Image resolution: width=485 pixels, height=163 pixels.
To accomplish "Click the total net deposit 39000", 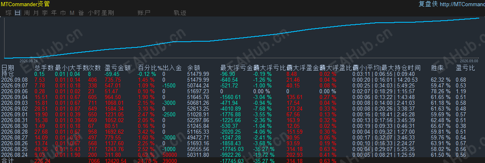I will click(x=169, y=161).
